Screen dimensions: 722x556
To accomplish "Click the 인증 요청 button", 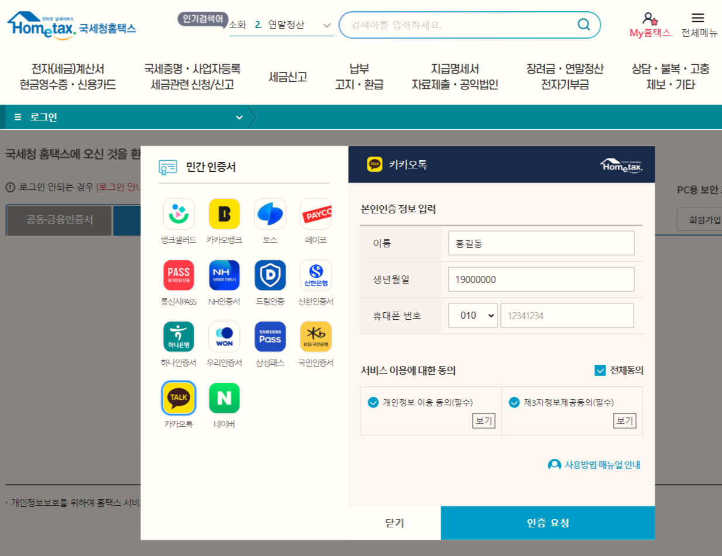I will pyautogui.click(x=548, y=523).
